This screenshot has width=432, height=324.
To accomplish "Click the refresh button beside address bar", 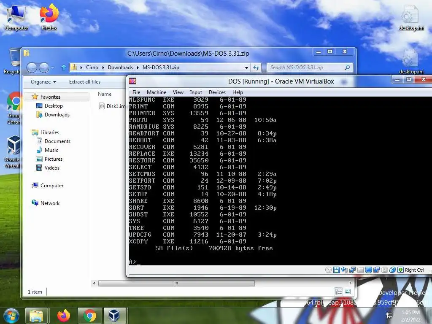I will click(x=256, y=67).
